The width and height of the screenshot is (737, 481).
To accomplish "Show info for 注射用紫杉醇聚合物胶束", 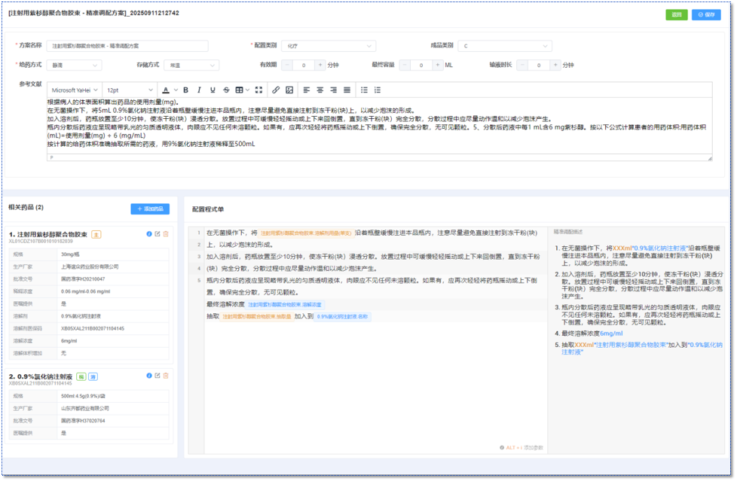I will tap(149, 234).
